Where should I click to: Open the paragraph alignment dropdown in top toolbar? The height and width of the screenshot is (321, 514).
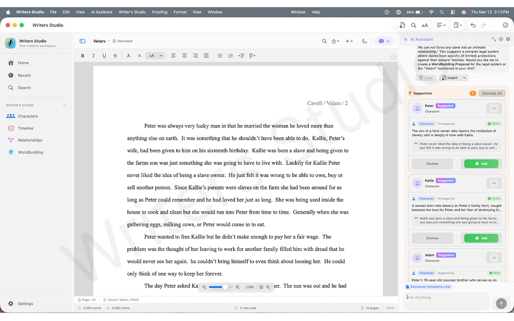[441, 25]
